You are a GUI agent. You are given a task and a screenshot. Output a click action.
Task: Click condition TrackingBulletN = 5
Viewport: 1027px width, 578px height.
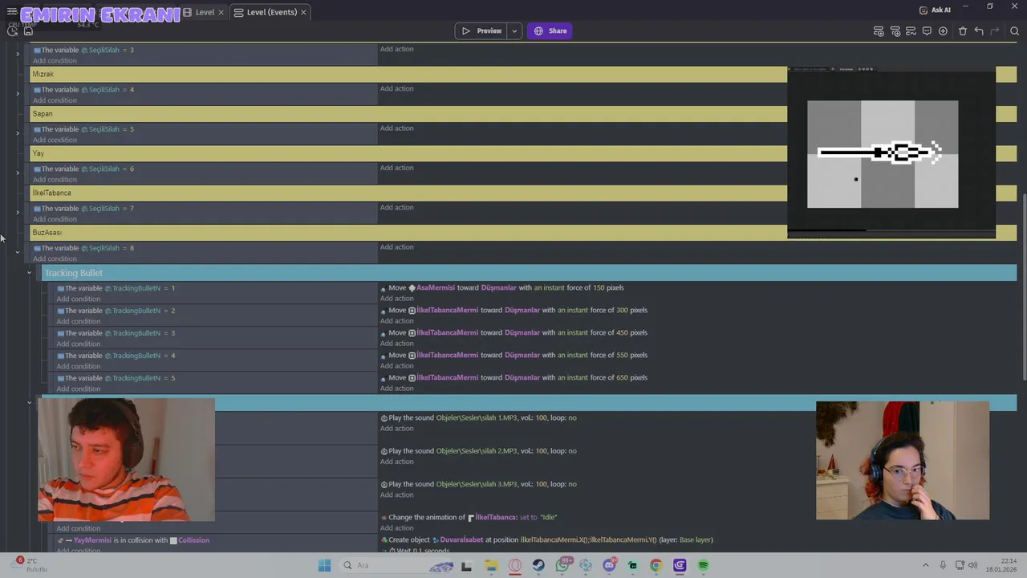tap(116, 378)
